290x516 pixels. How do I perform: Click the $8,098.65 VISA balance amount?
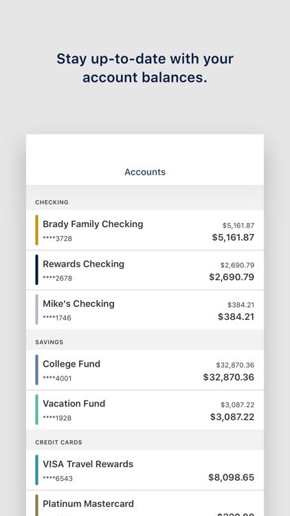(231, 477)
